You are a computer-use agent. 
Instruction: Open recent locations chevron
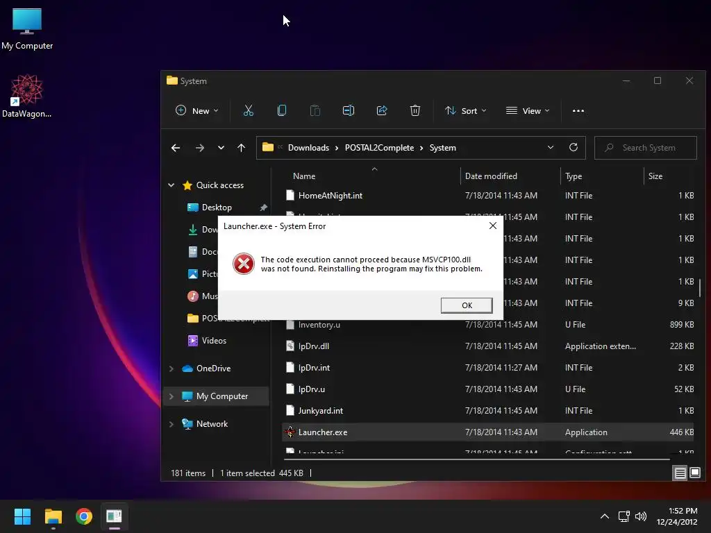pos(221,148)
